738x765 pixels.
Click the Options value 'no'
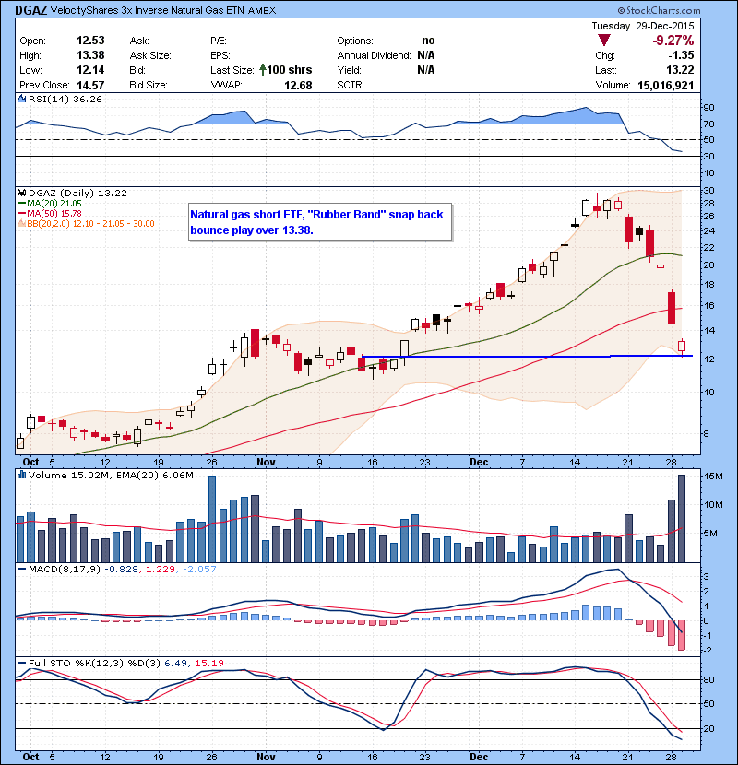coord(428,41)
